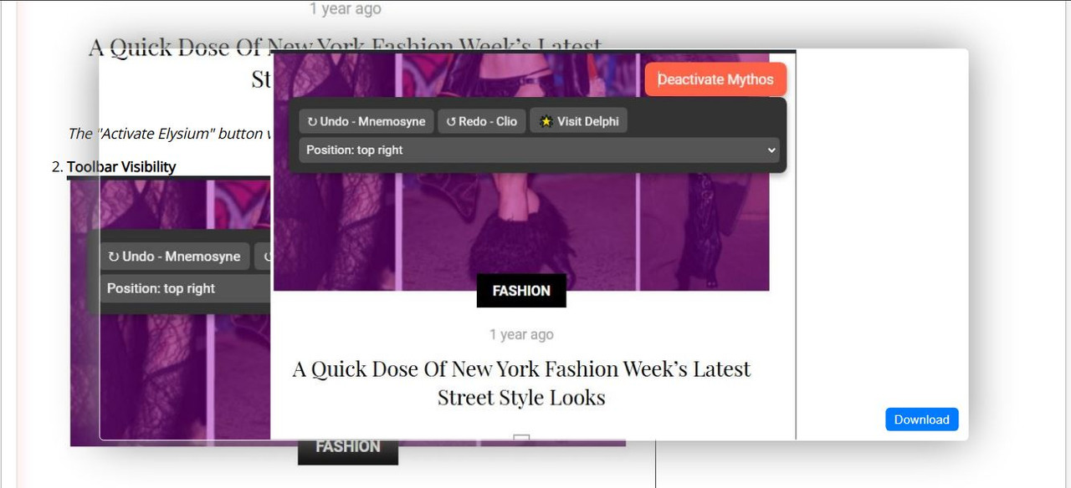The width and height of the screenshot is (1071, 488).
Task: Click the Deactivate Mythos button
Action: (715, 79)
